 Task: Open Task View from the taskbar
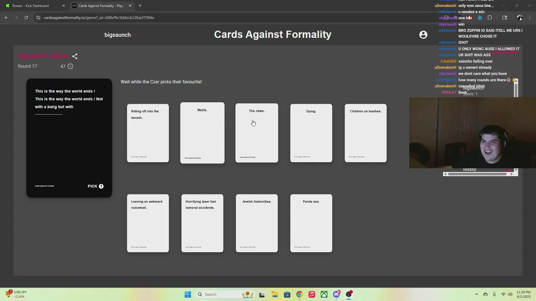point(262,294)
